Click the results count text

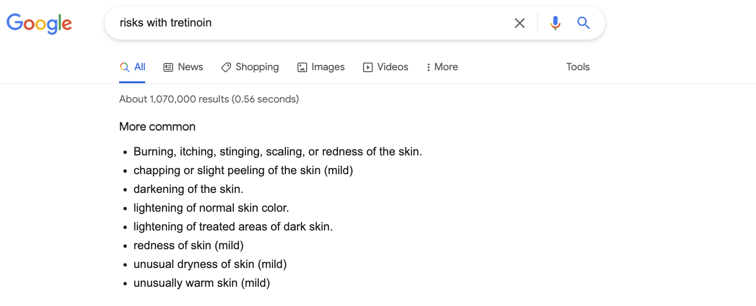coord(209,100)
